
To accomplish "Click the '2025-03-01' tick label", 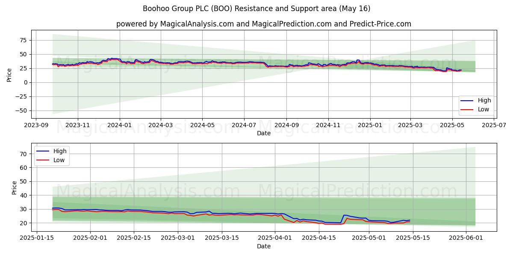I will tap(178, 238).
